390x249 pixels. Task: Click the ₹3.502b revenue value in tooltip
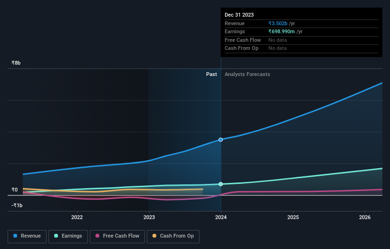point(278,23)
